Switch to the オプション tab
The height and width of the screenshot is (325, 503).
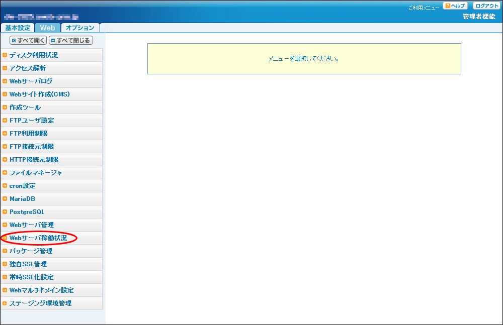tap(80, 28)
